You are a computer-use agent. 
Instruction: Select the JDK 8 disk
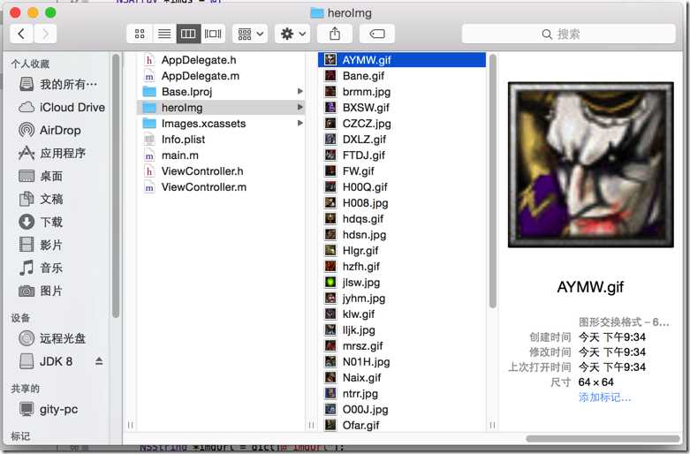[46, 361]
